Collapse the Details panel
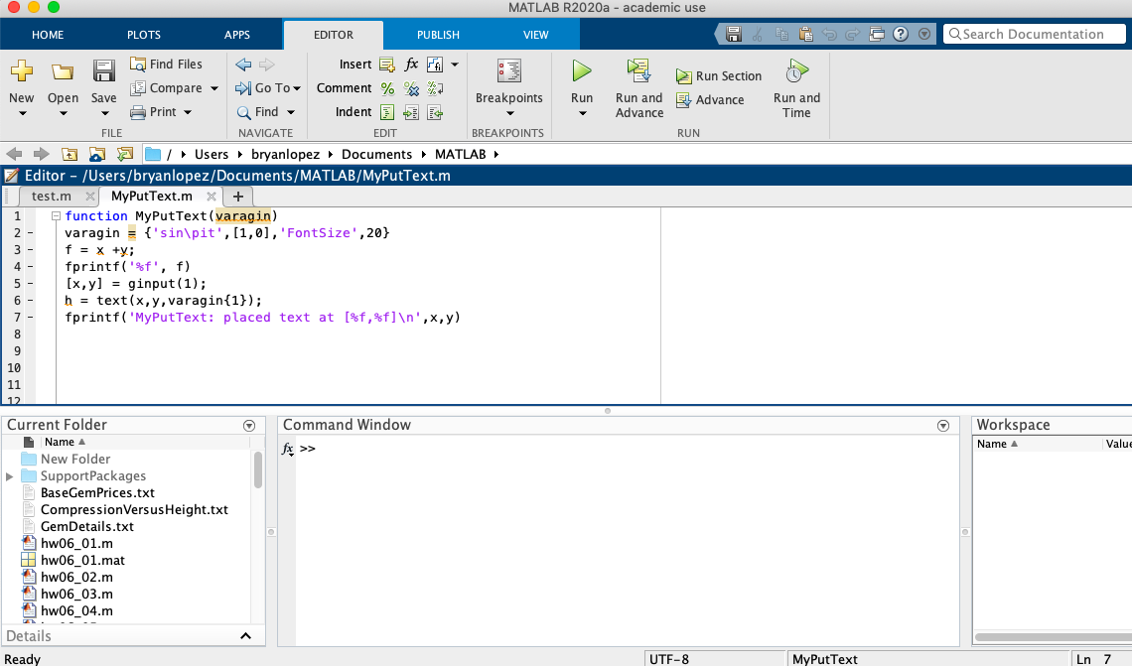Image resolution: width=1132 pixels, height=666 pixels. pyautogui.click(x=245, y=636)
